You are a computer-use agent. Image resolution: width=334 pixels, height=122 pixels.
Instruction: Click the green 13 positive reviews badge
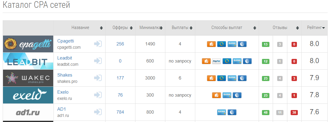[266, 45]
